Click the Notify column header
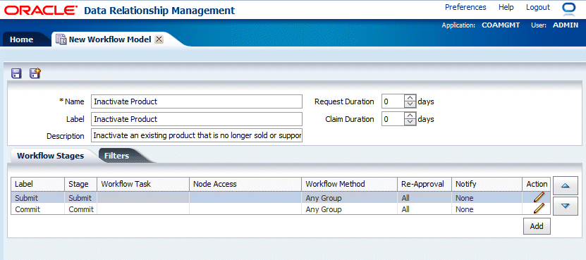Image resolution: width=586 pixels, height=260 pixels. 487,184
